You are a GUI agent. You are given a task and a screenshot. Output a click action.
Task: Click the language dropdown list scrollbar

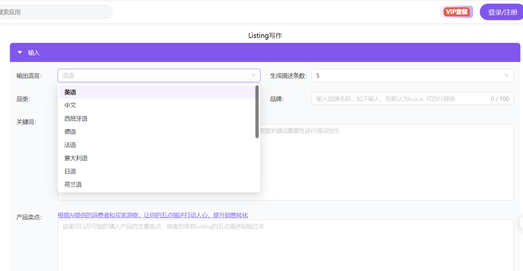point(257,112)
